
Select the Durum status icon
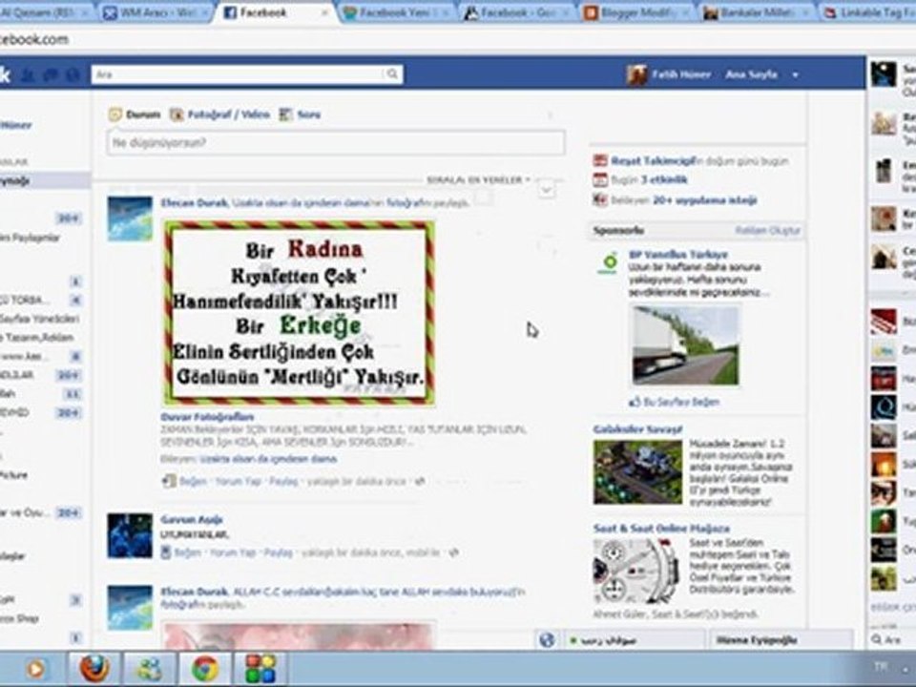click(x=115, y=114)
